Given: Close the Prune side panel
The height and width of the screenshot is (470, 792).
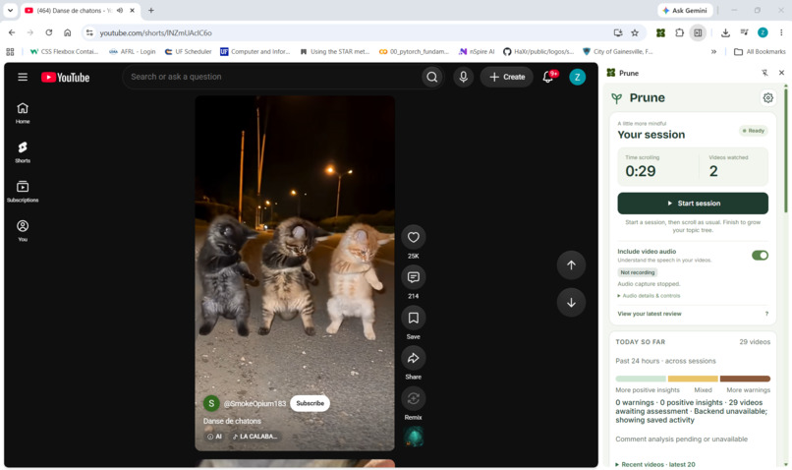Looking at the screenshot, I should [781, 73].
